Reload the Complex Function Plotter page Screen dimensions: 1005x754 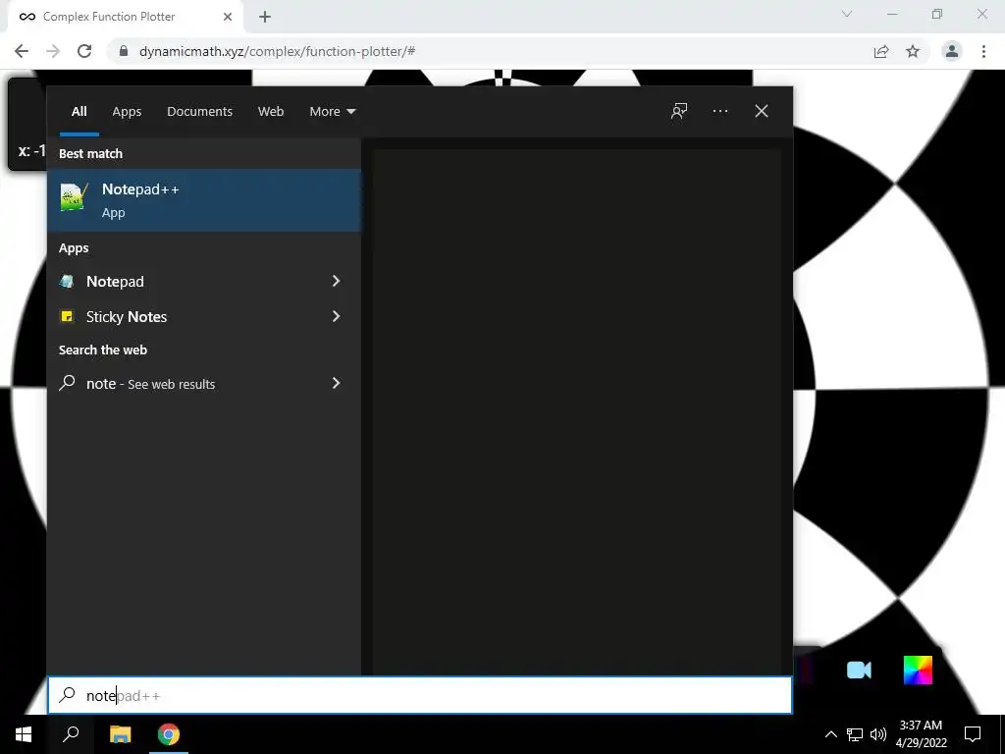[x=84, y=51]
